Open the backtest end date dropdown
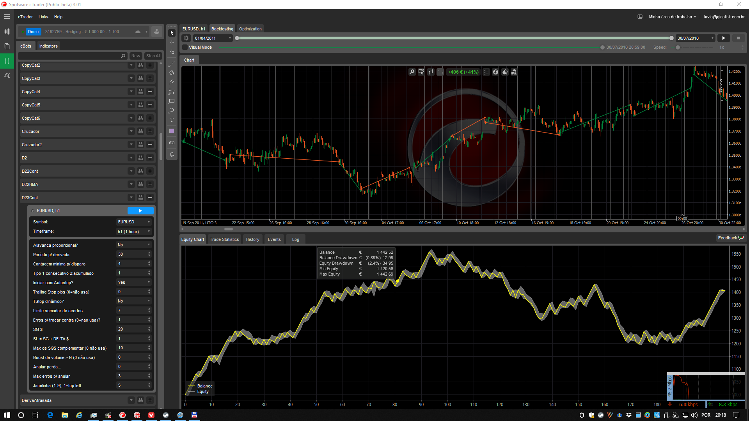The height and width of the screenshot is (421, 749). tap(696, 38)
